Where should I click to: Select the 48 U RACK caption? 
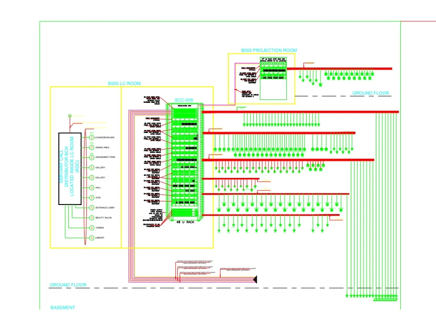(185, 222)
